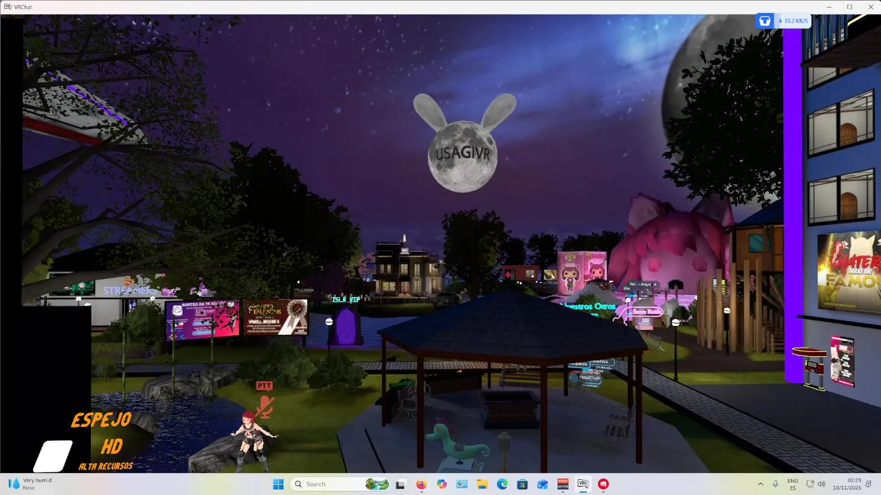Click the ISLA VIP sign text

tap(346, 300)
